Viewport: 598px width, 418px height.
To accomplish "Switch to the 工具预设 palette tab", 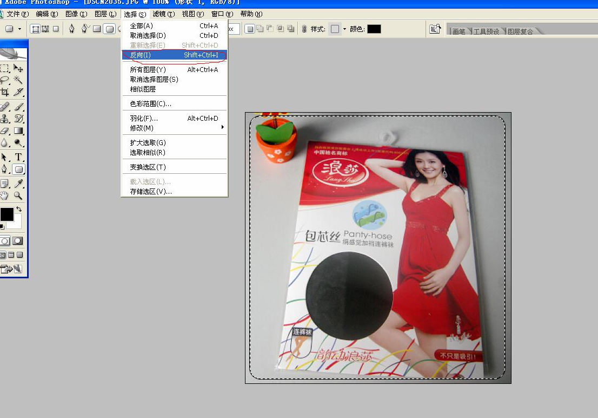I will (486, 31).
